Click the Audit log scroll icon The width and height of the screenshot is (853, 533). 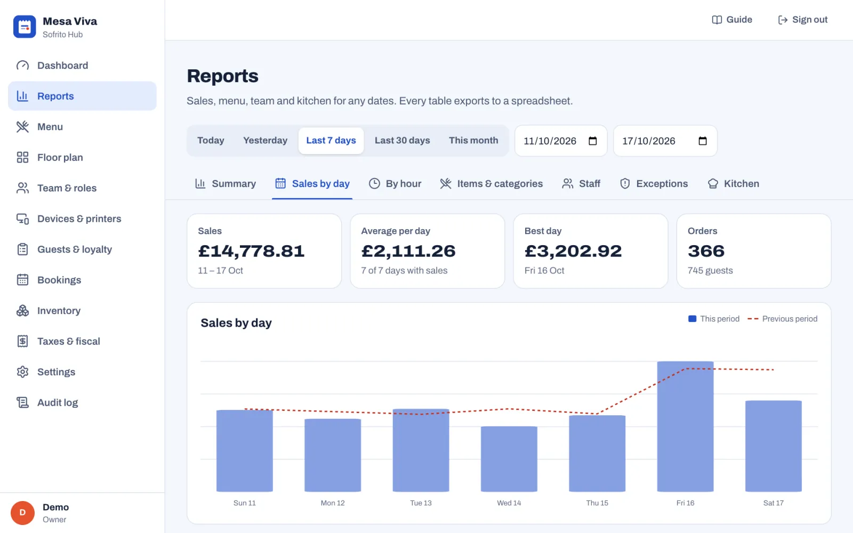22,402
